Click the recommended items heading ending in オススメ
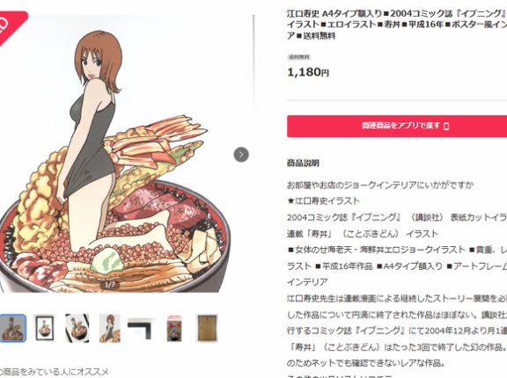 click(55, 372)
